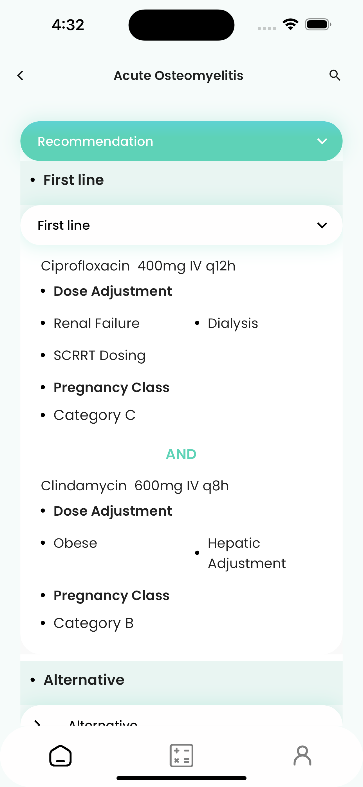Expand the Alternative section arrow
This screenshot has height=787, width=363.
tap(37, 723)
